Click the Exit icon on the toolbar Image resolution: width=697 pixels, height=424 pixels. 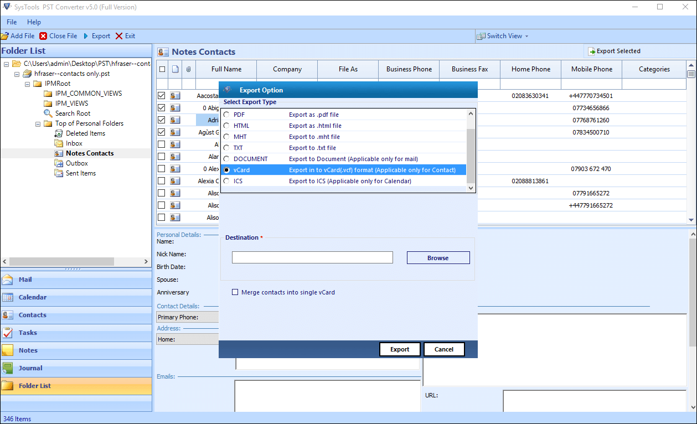tap(118, 35)
